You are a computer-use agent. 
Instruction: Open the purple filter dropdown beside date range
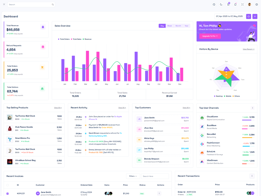(255, 16)
